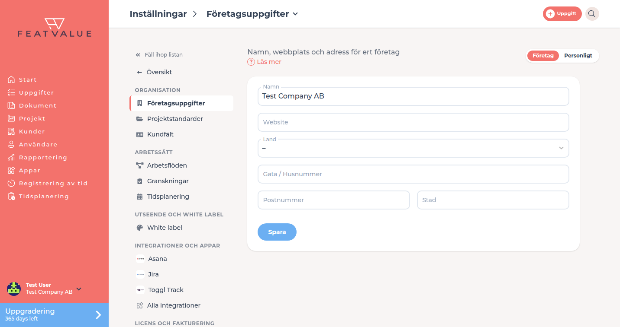Viewport: 620px width, 327px height.
Task: Select Kundfält in settings menu
Action: point(181,134)
